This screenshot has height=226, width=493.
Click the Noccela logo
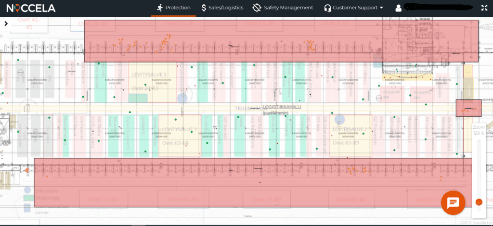31,8
